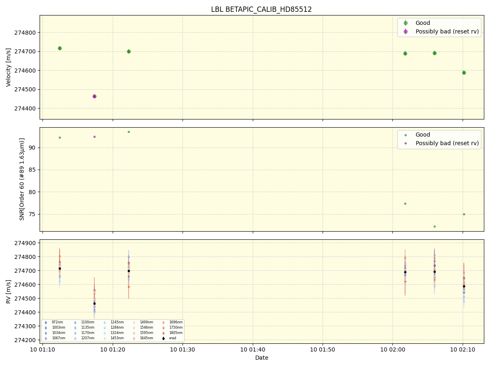Viewport: 490px width, 367px height.
Task: Click the 'RV [m/s]' axis label
Action: [x=9, y=291]
